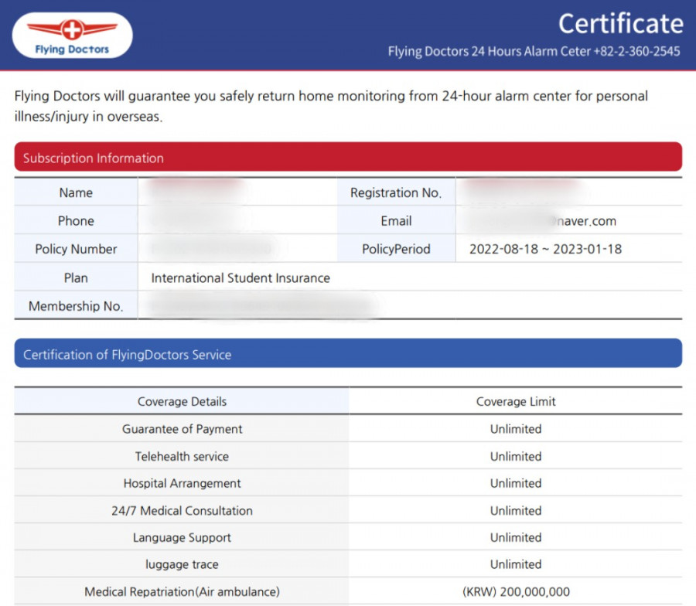Select the "Name" label cell
696x606 pixels.
76,192
